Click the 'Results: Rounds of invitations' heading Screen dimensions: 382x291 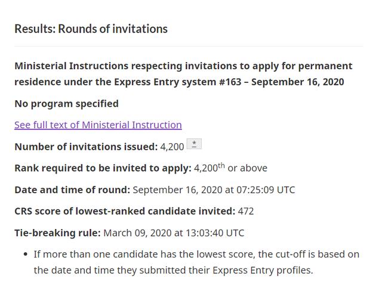[91, 29]
